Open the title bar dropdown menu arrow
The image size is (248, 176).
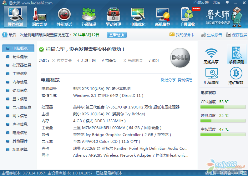point(227,3)
